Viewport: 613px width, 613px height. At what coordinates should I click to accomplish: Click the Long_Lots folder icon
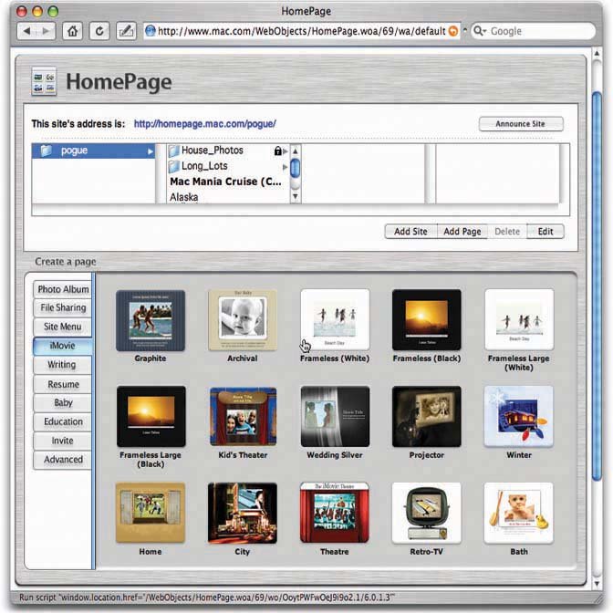click(x=174, y=166)
